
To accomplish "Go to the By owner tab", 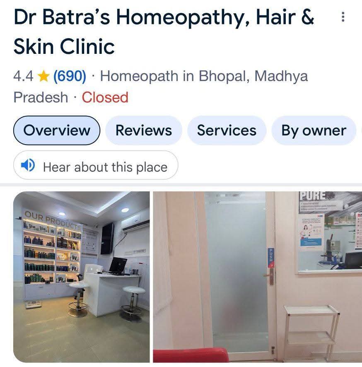I will click(x=314, y=130).
